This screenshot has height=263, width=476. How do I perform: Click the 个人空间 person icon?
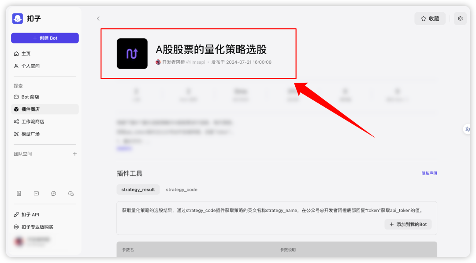(x=16, y=66)
